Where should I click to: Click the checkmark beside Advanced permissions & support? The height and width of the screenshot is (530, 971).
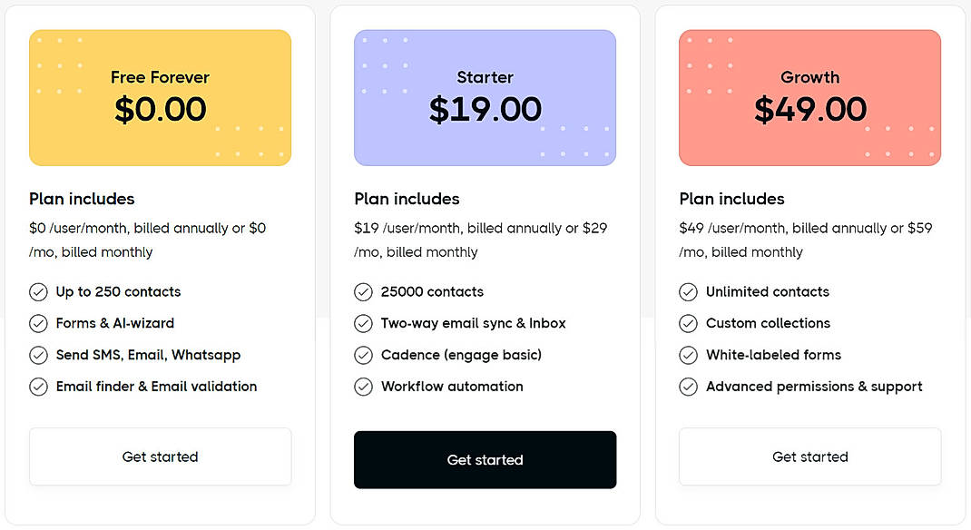(688, 387)
